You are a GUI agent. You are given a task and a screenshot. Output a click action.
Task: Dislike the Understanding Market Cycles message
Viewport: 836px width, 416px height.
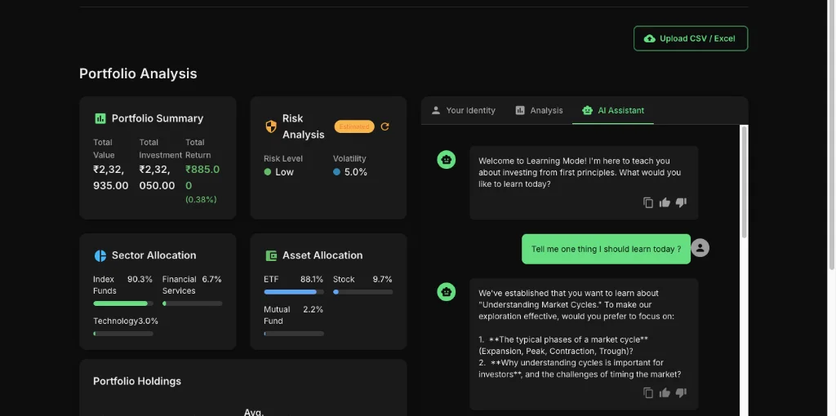click(681, 392)
